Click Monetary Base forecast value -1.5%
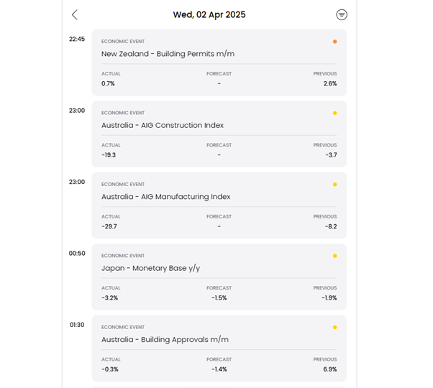The image size is (433, 388). point(219,298)
